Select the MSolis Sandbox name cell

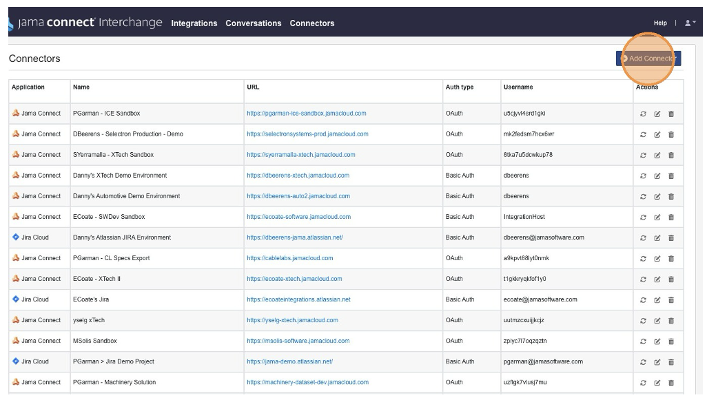(x=157, y=341)
